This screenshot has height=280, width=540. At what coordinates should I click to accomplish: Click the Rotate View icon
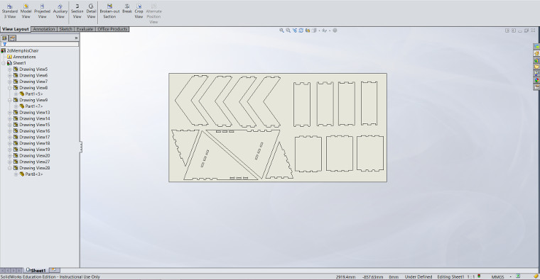pyautogui.click(x=301, y=30)
